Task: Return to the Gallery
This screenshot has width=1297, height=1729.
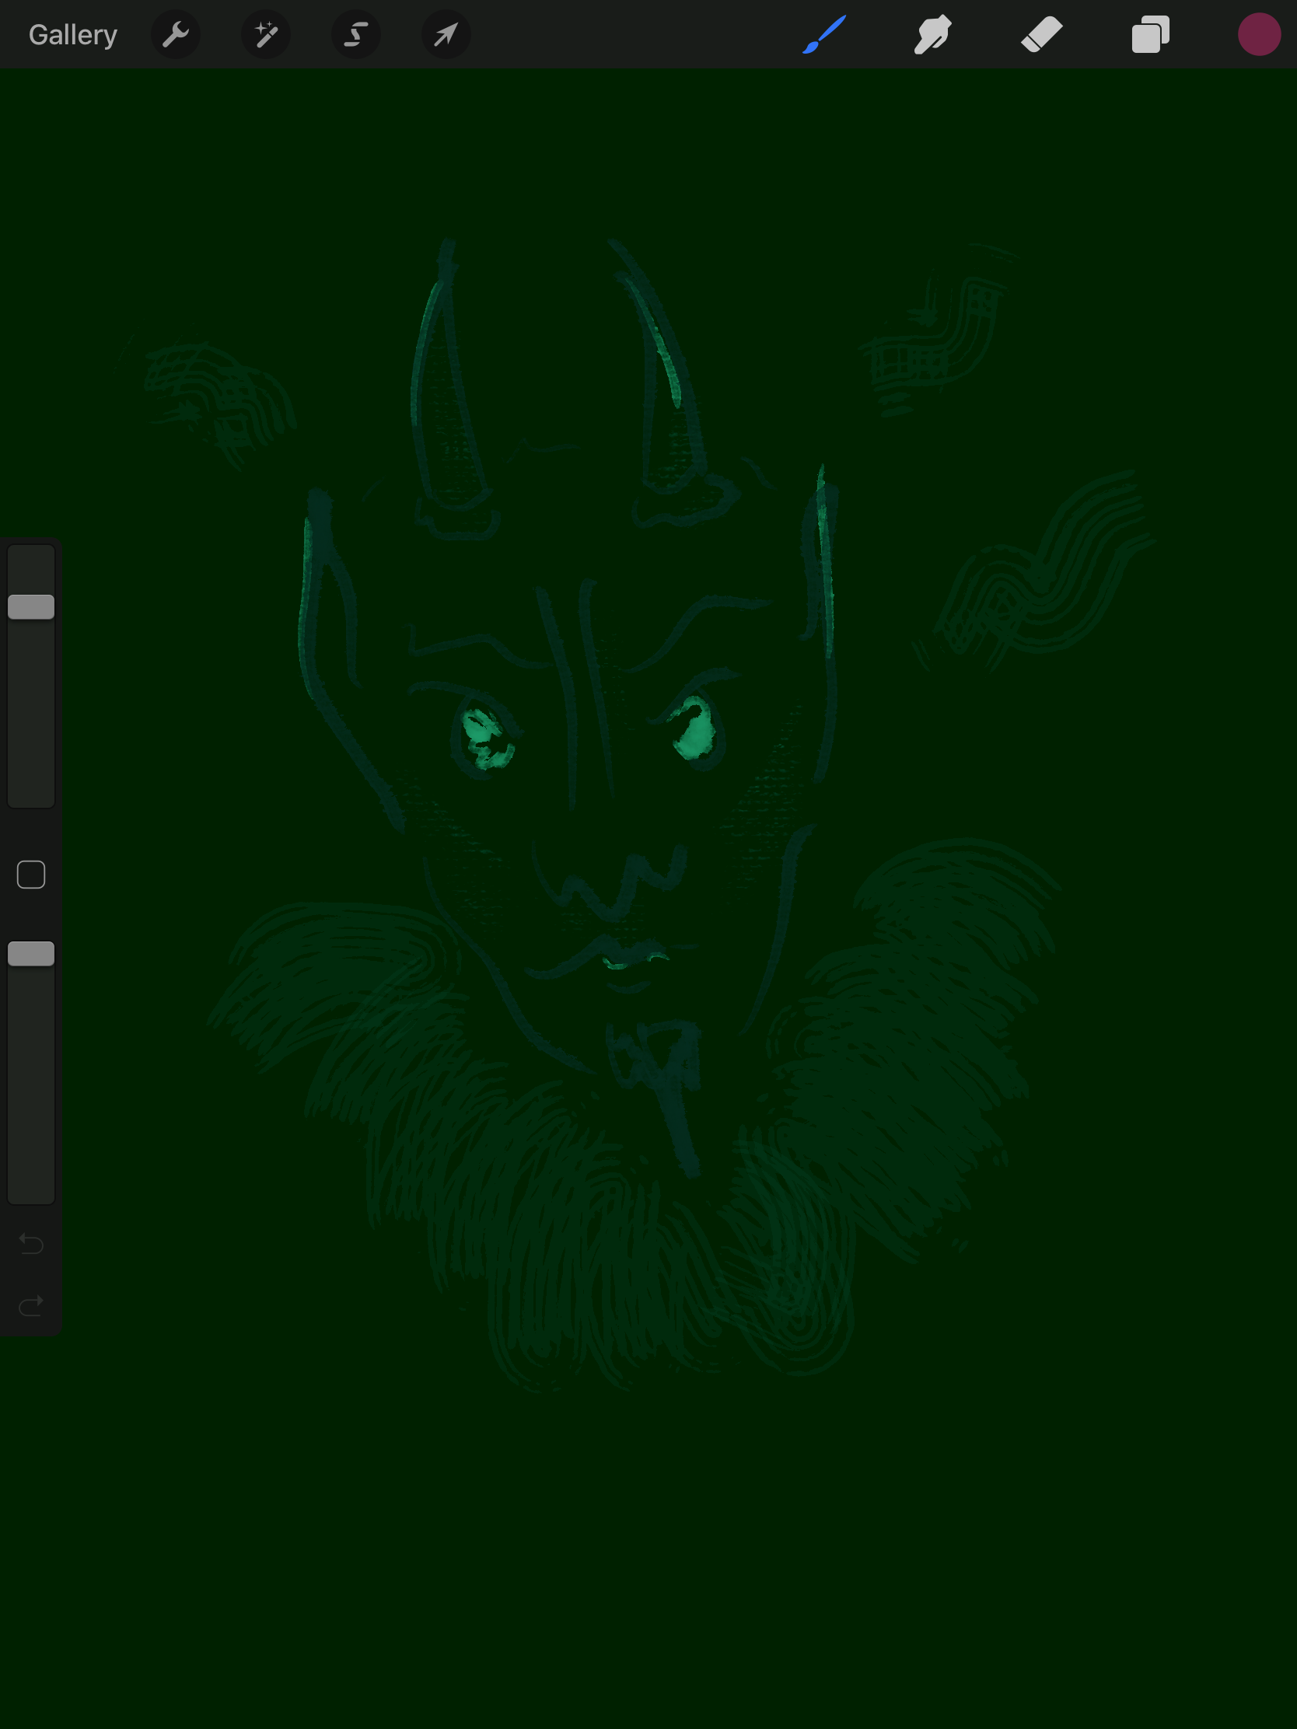Action: (x=73, y=34)
